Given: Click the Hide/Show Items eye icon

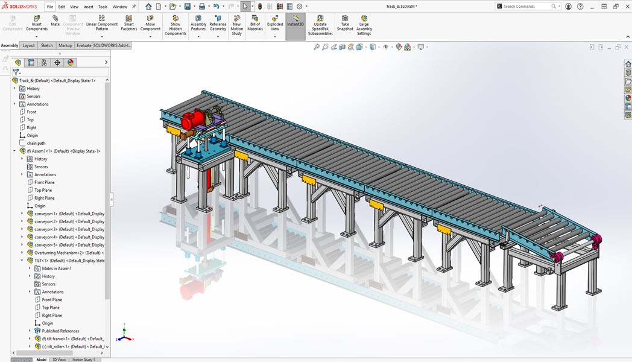Looking at the screenshot, I should coord(386,47).
